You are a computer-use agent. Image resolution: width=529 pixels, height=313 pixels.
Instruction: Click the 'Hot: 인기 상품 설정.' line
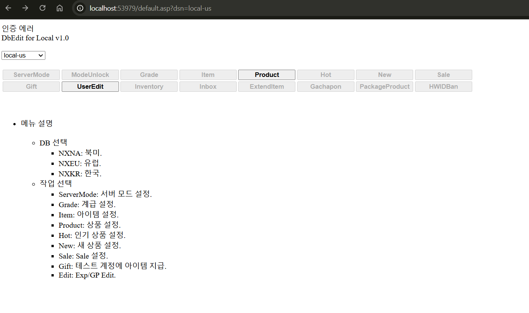click(x=92, y=235)
